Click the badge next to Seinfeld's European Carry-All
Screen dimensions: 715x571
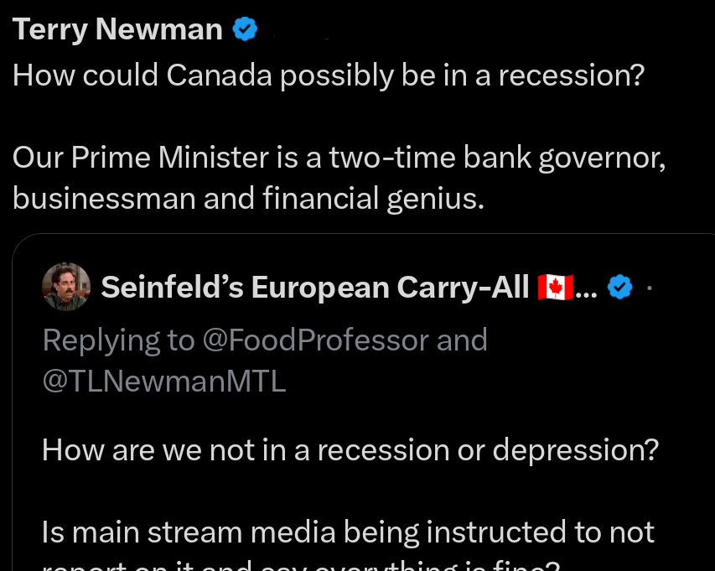(619, 287)
